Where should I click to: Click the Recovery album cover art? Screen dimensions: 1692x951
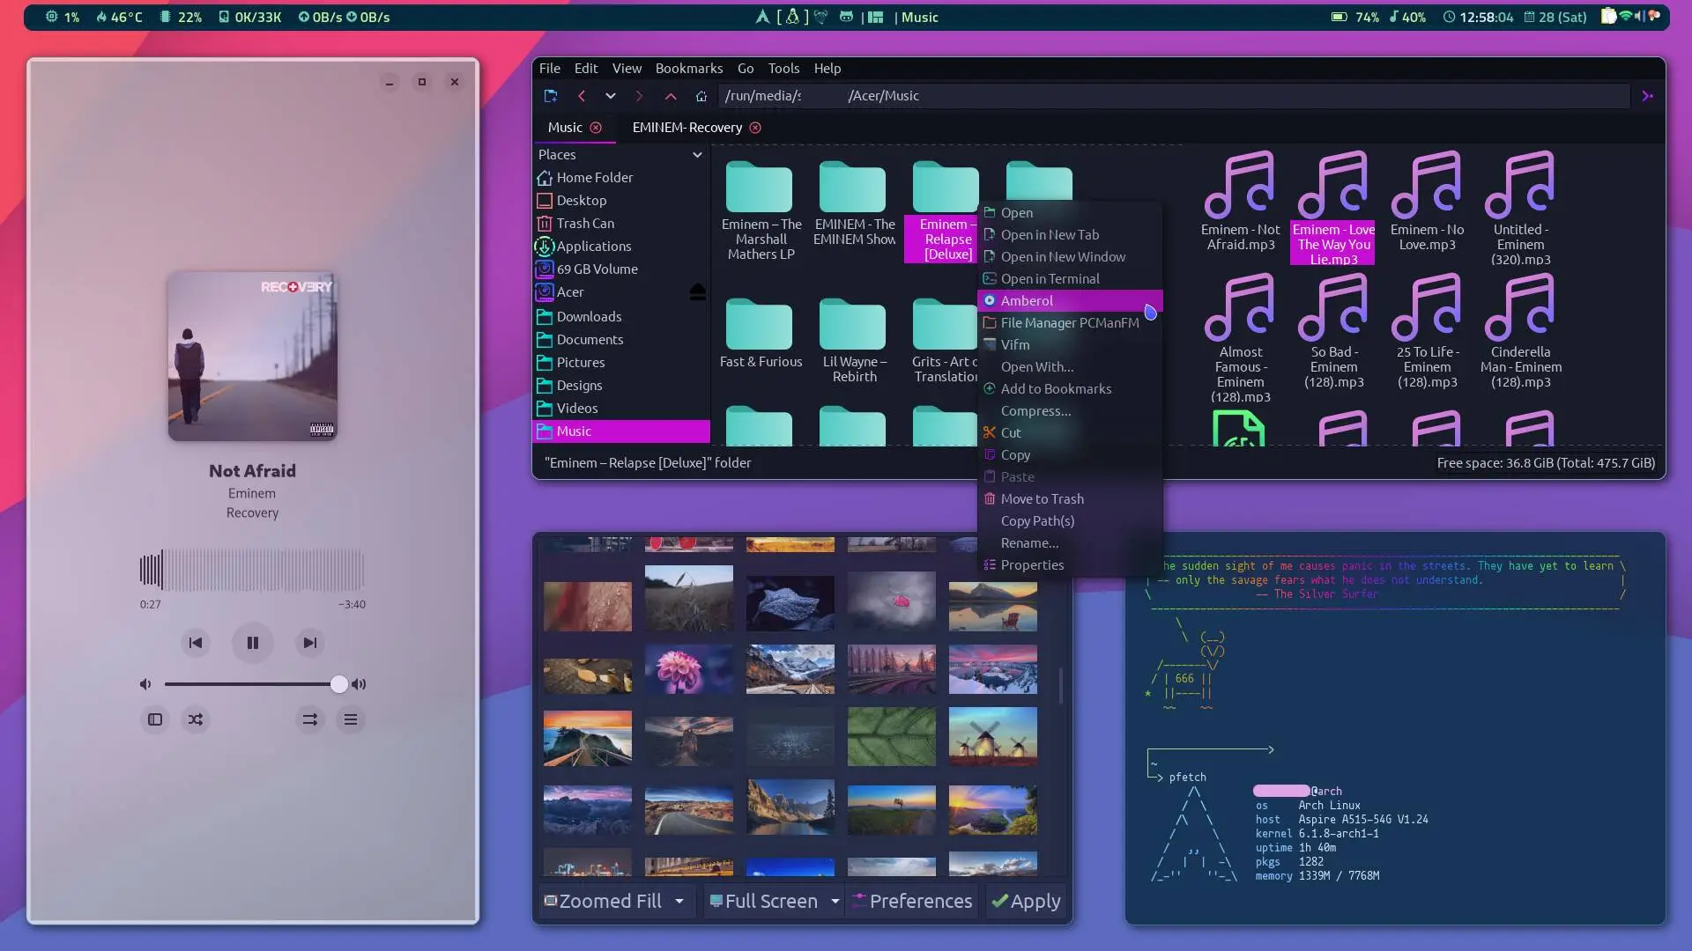(x=252, y=356)
